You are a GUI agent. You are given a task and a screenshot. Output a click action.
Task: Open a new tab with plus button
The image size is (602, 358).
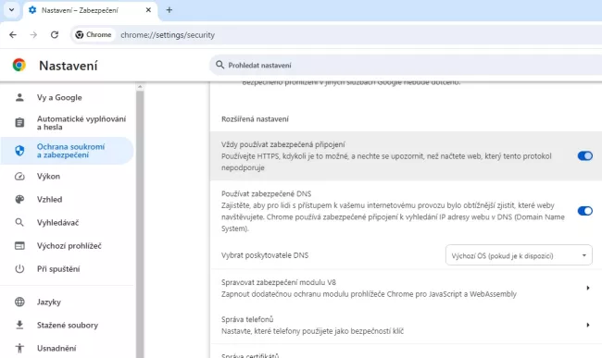[169, 10]
